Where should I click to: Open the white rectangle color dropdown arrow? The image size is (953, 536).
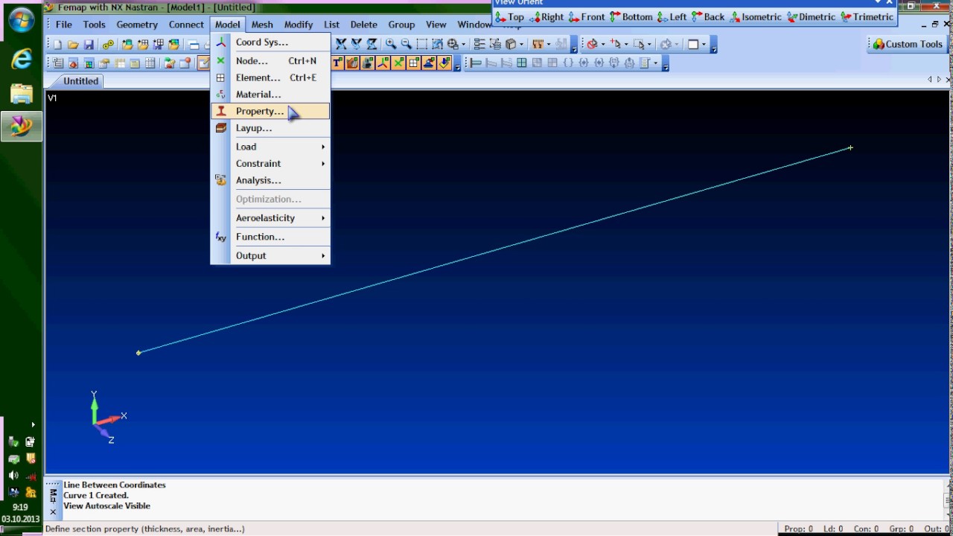704,45
